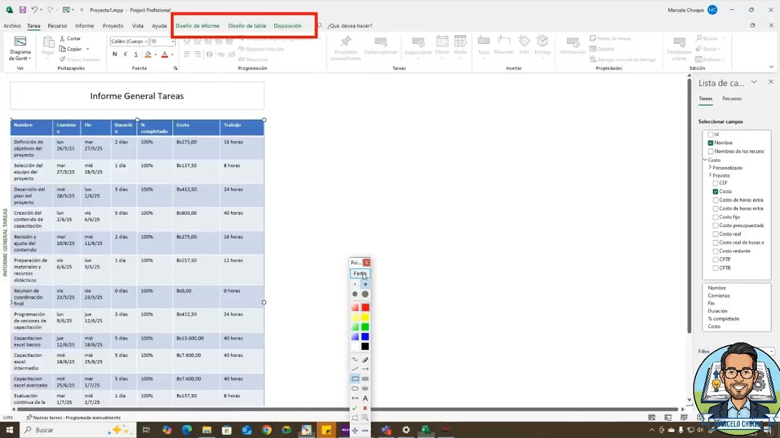Click the Cortar scissors icon
The height and width of the screenshot is (438, 780).
pyautogui.click(x=62, y=38)
